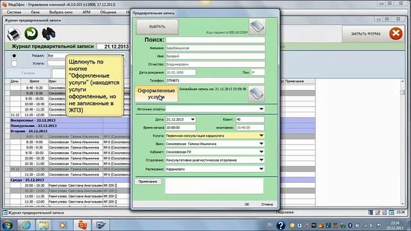The width and height of the screenshot is (411, 231).
Task: Open the volume tray icon
Action: 371,225
